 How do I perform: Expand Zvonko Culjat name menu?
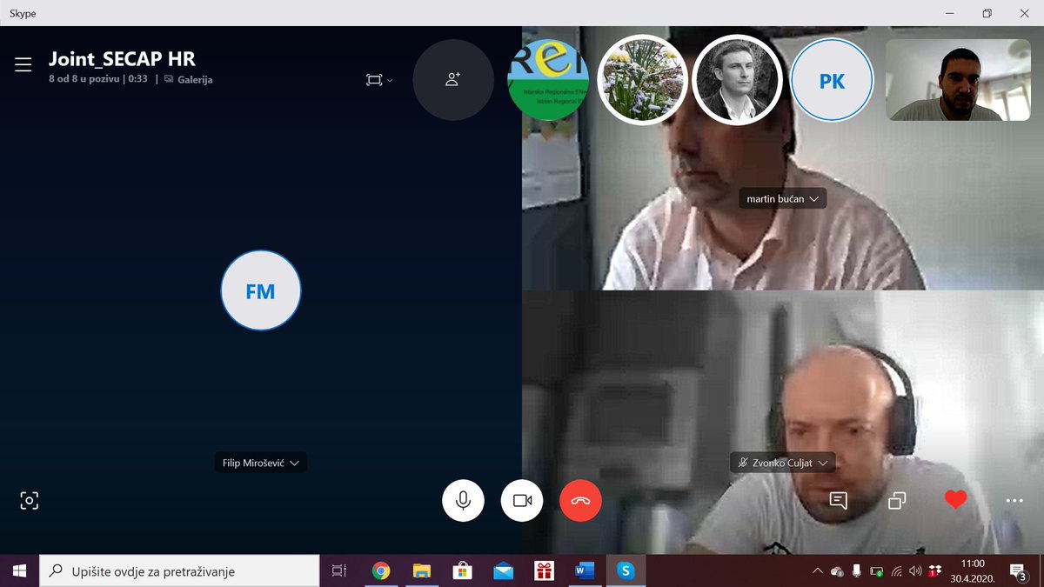782,463
